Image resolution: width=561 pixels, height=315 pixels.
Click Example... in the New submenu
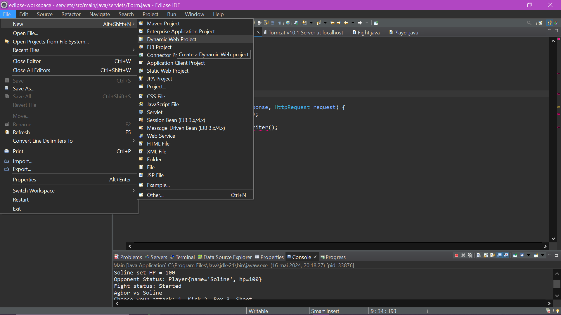[x=195, y=185]
